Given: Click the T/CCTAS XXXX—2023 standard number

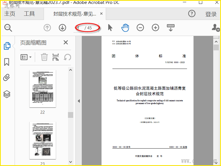Looking at the screenshot, I should click(x=175, y=62).
